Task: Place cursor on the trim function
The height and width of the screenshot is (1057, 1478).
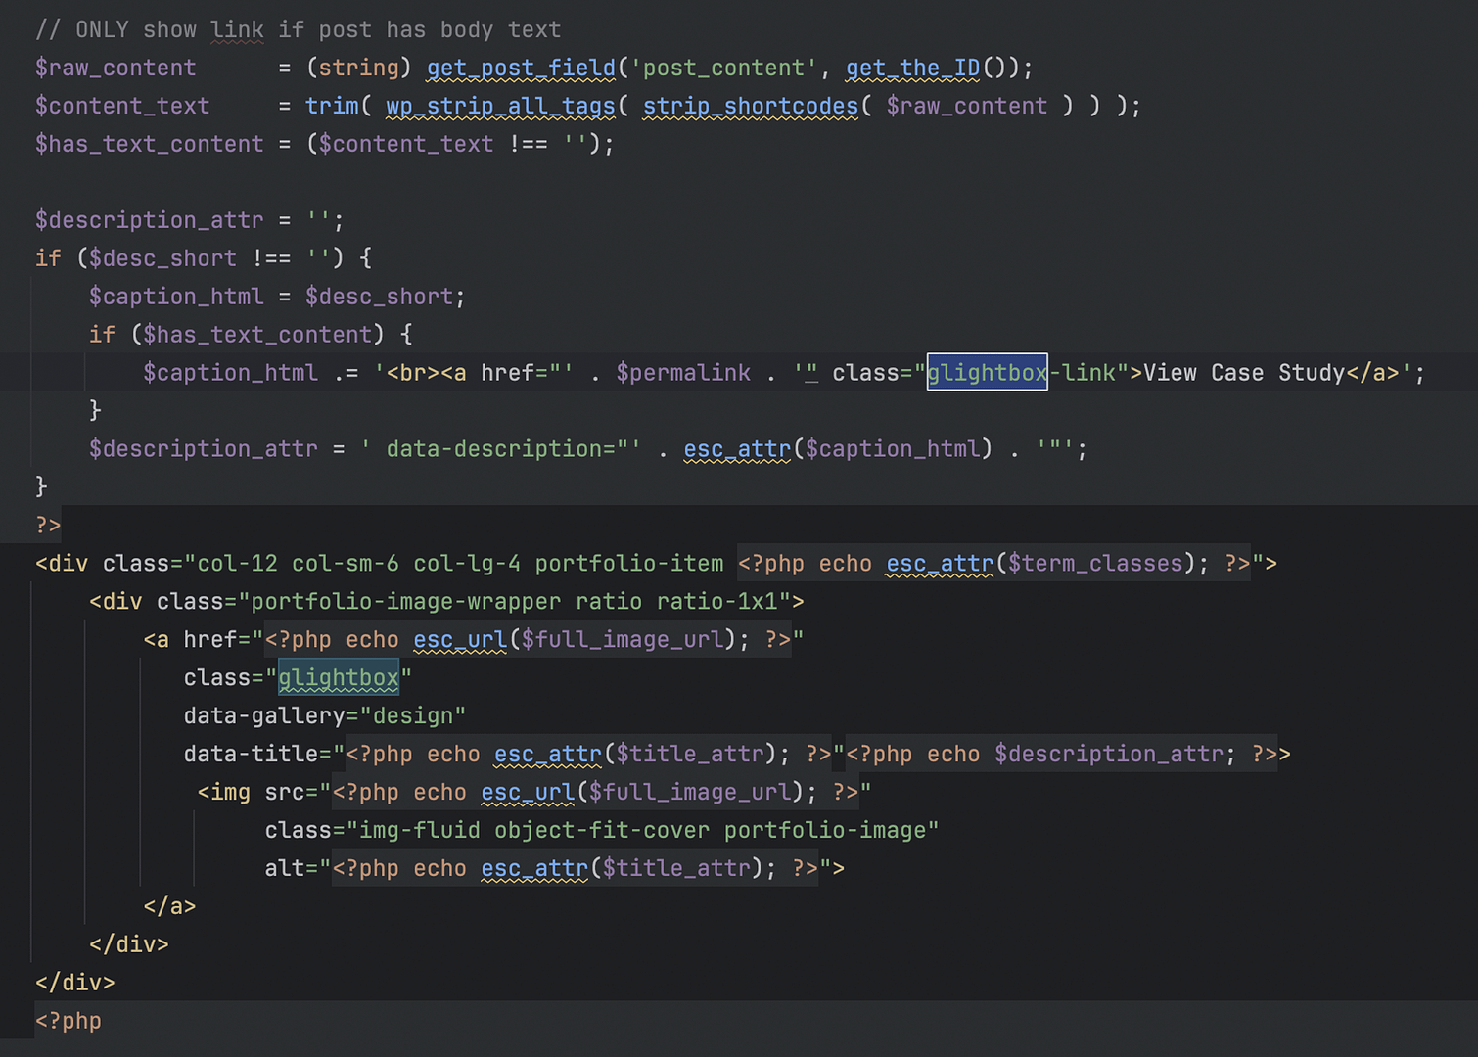Action: point(332,106)
